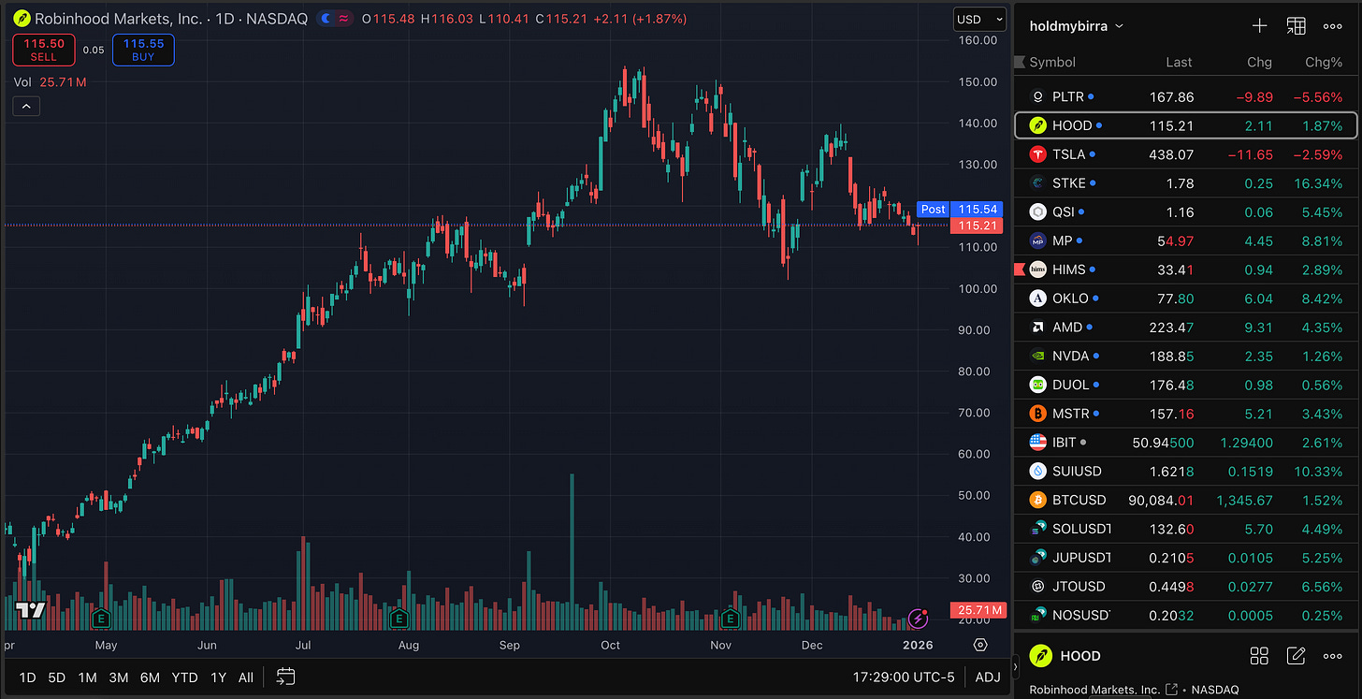
Task: Click the hims logo in the HIMS row
Action: click(1037, 269)
